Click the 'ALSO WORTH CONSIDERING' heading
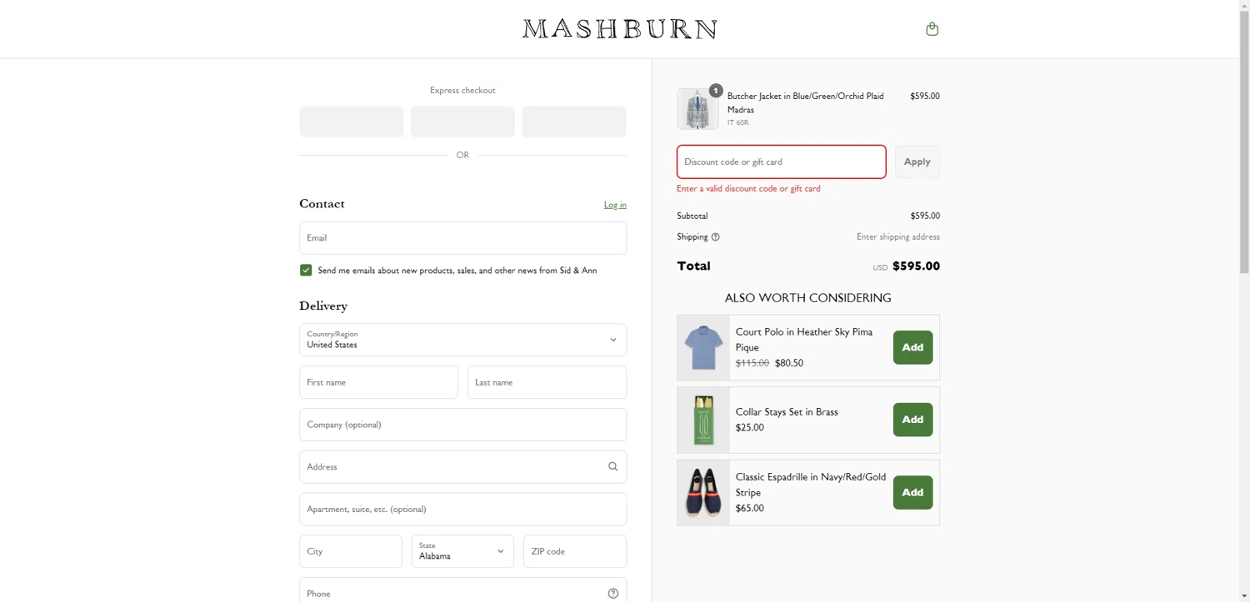 808,298
